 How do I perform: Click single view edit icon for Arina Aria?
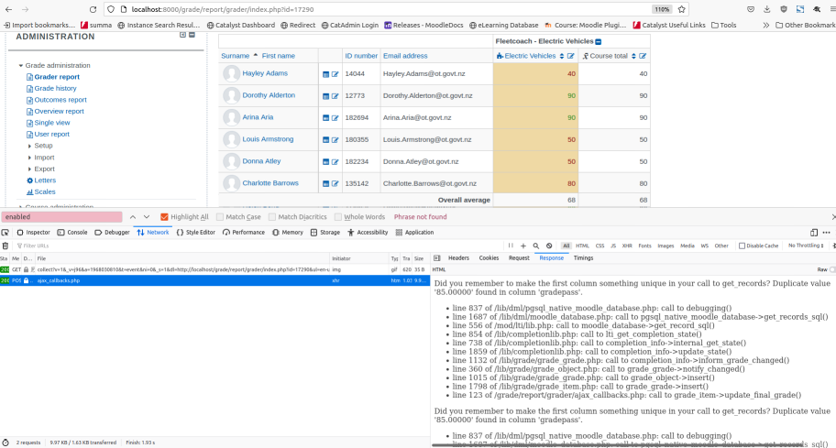pyautogui.click(x=335, y=118)
